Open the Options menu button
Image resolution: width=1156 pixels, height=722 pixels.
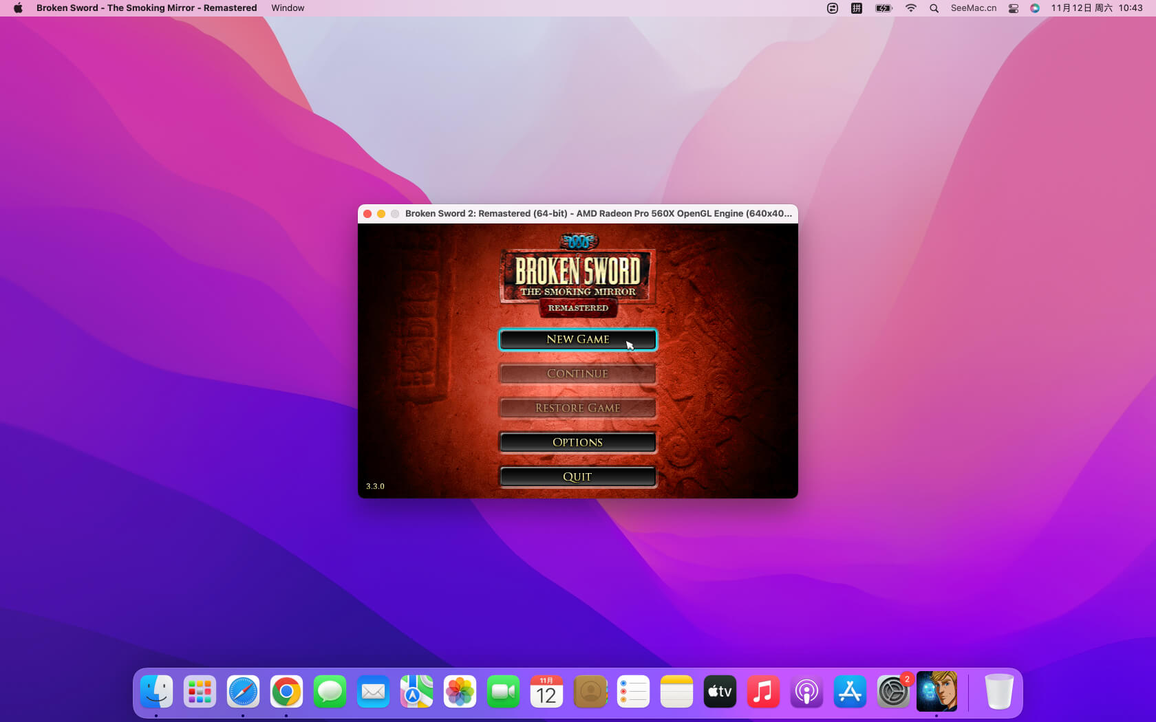pos(577,442)
